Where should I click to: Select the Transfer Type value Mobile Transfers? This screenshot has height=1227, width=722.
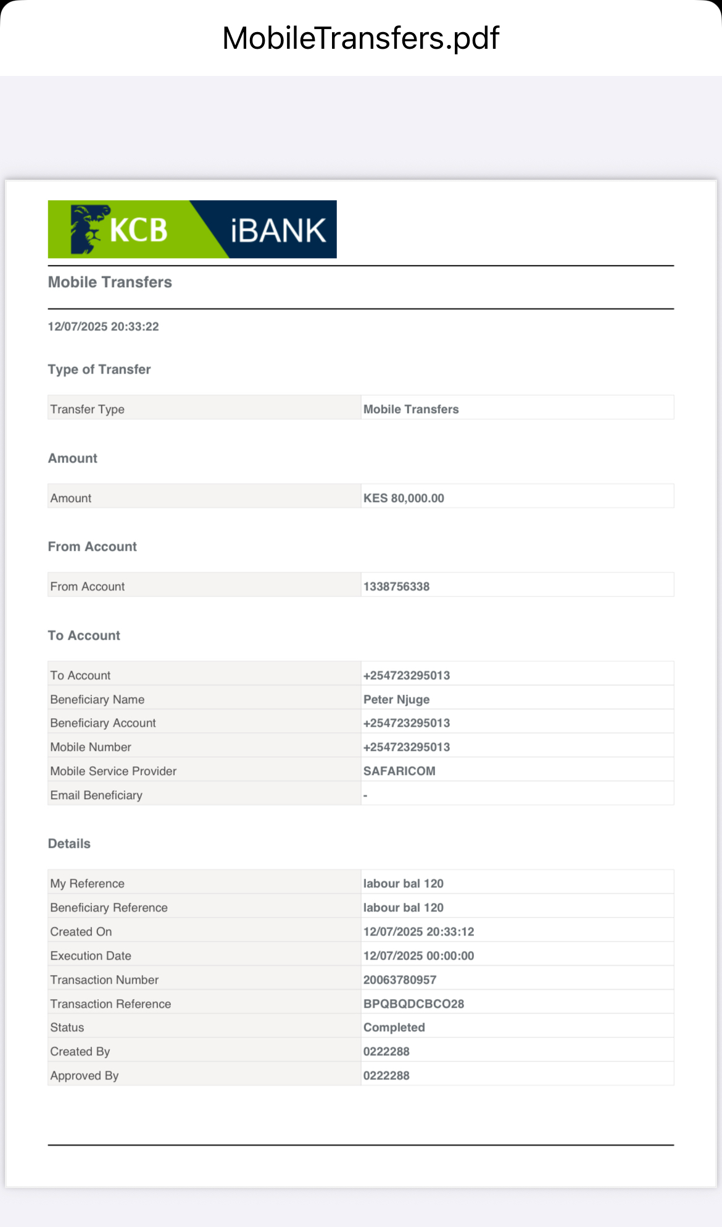click(411, 409)
